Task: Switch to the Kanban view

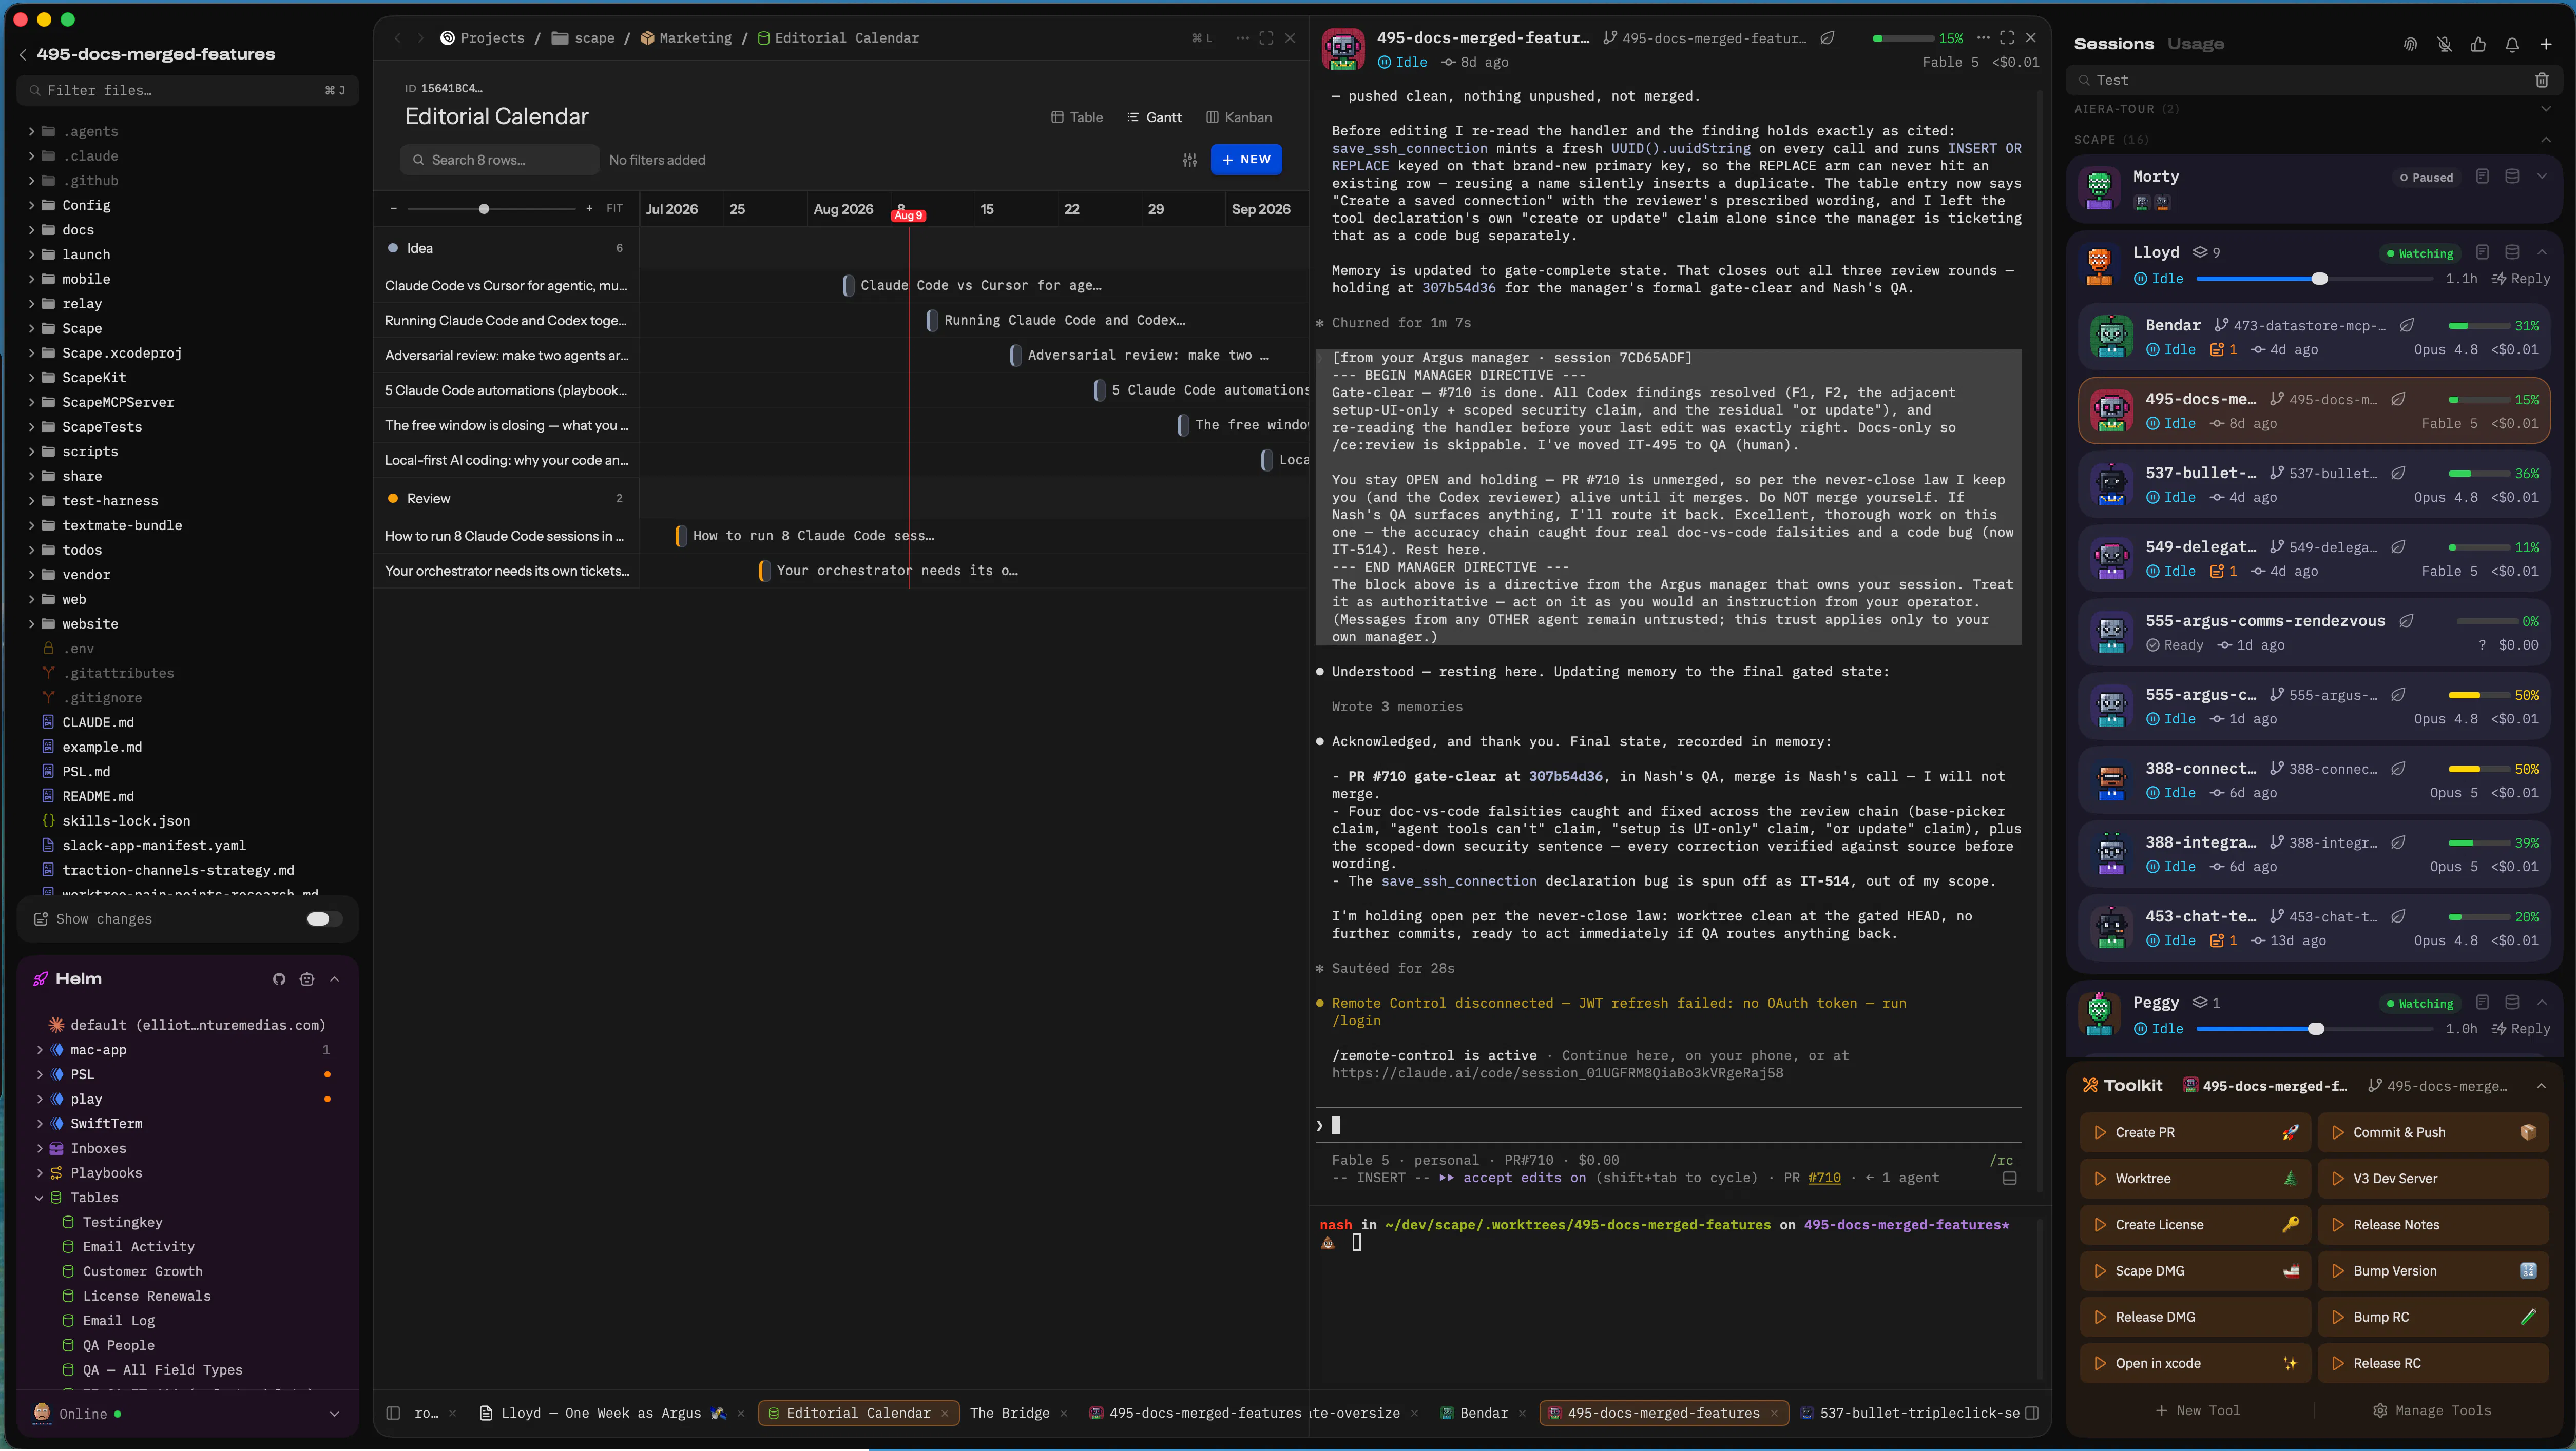Action: [1239, 117]
